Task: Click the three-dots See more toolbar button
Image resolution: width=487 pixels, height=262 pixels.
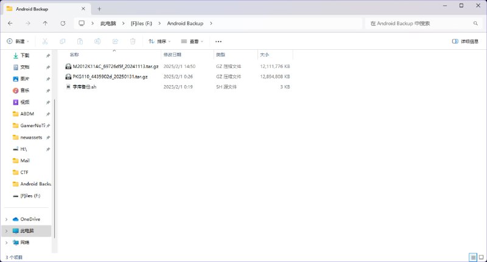Action: tap(219, 41)
